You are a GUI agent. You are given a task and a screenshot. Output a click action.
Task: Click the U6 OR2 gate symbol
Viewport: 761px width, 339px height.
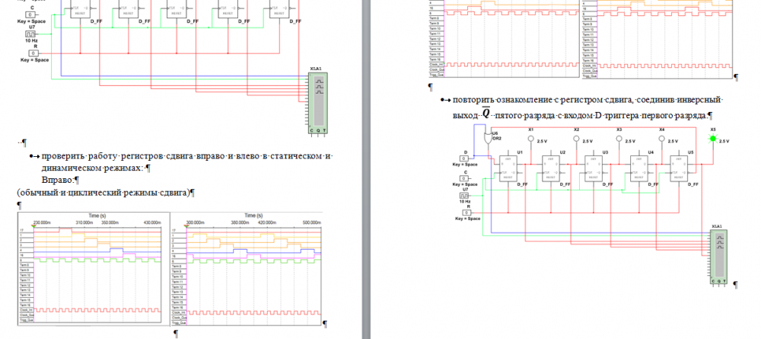click(x=488, y=139)
